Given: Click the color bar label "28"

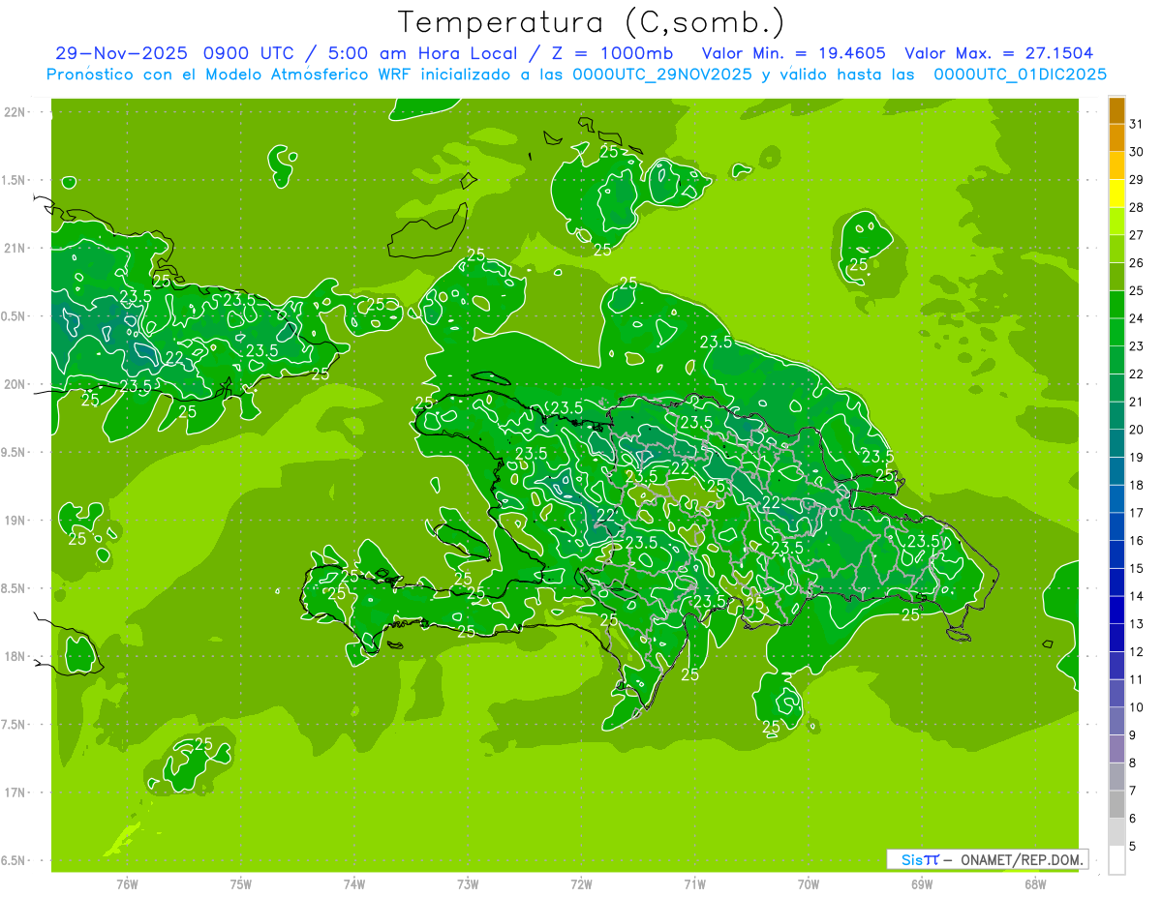Looking at the screenshot, I should pyautogui.click(x=1137, y=207).
